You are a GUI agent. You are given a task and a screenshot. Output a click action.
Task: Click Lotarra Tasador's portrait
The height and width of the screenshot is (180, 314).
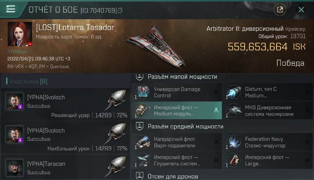20,34
